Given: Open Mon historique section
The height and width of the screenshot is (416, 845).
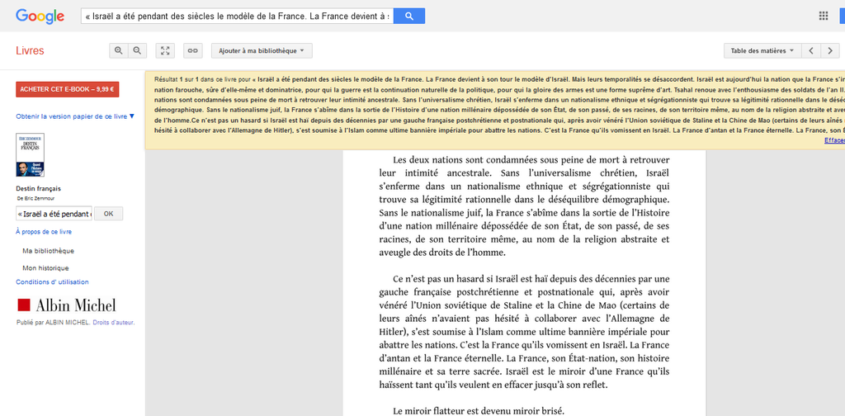Looking at the screenshot, I should (46, 267).
